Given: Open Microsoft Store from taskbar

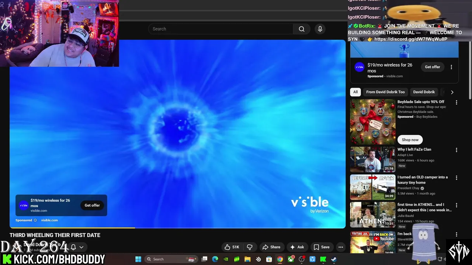Looking at the screenshot, I should pyautogui.click(x=269, y=259).
